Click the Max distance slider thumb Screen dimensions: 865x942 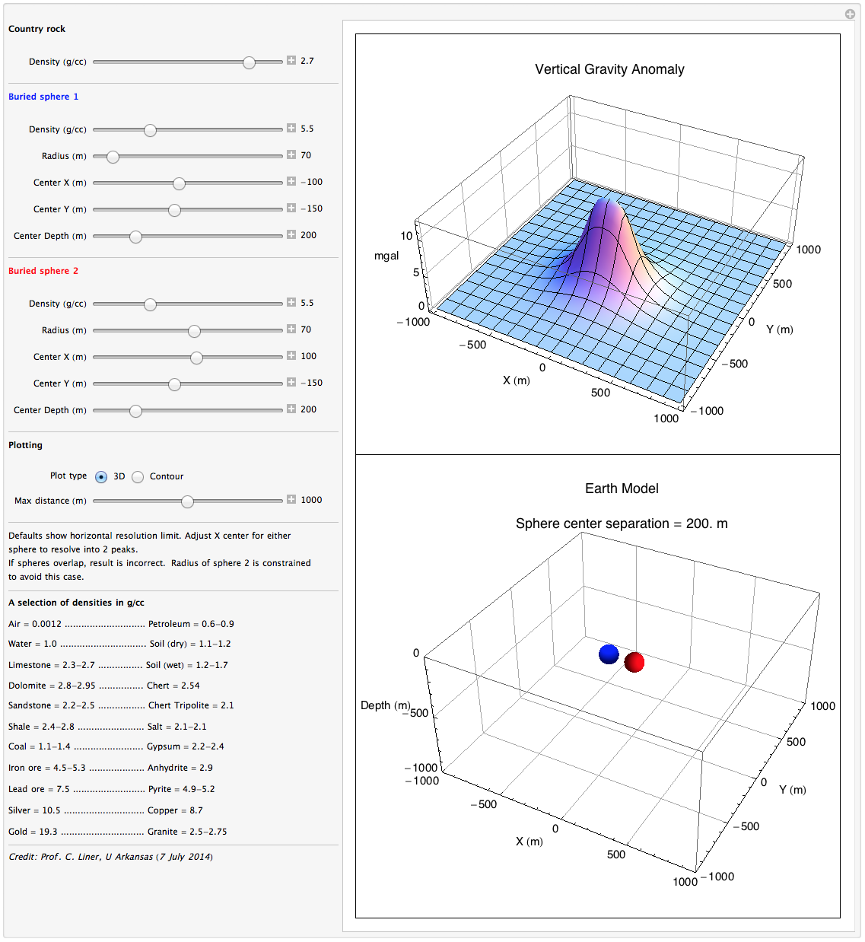point(188,501)
